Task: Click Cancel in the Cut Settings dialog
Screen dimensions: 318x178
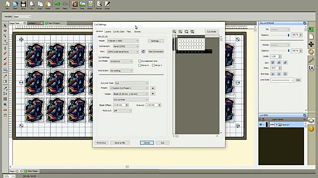Action: point(147,143)
